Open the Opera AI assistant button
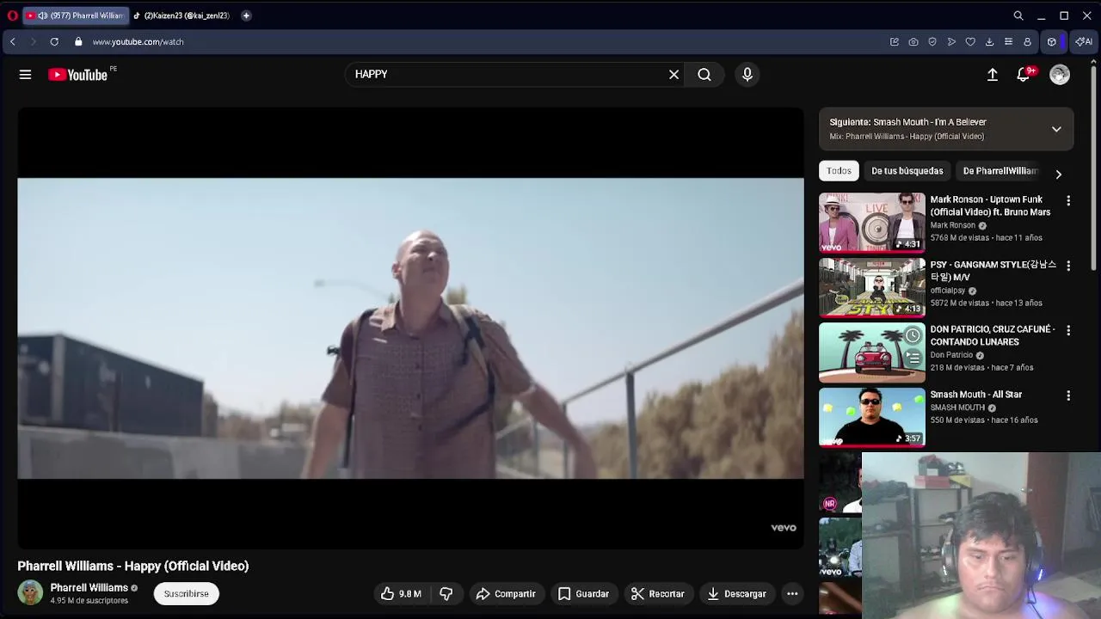The height and width of the screenshot is (619, 1101). pos(1084,41)
